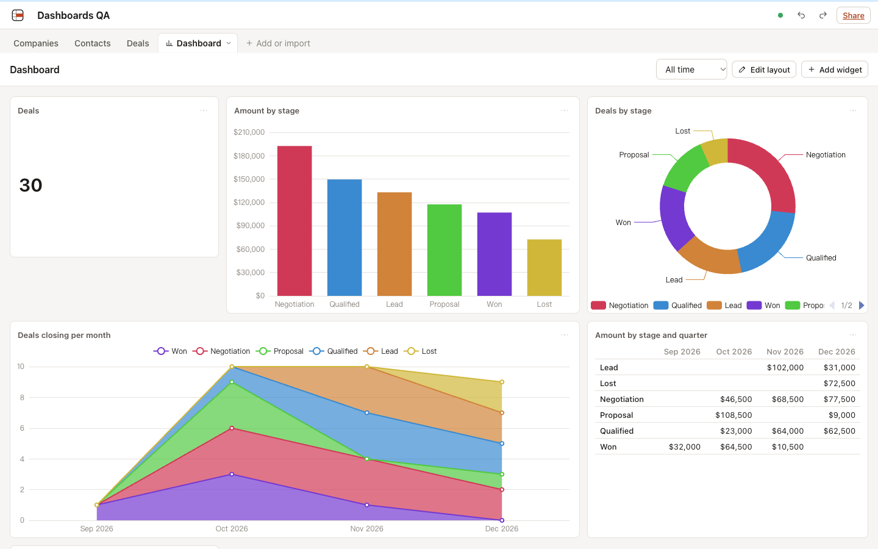
Task: Toggle Lead in the Deals by stage legend
Action: click(x=724, y=306)
